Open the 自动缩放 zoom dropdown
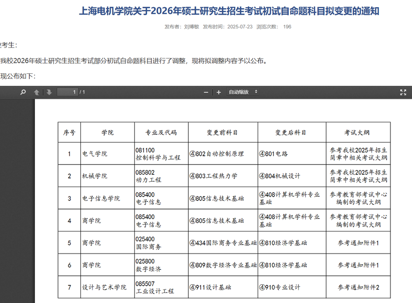This screenshot has width=412, height=303. coord(243,92)
